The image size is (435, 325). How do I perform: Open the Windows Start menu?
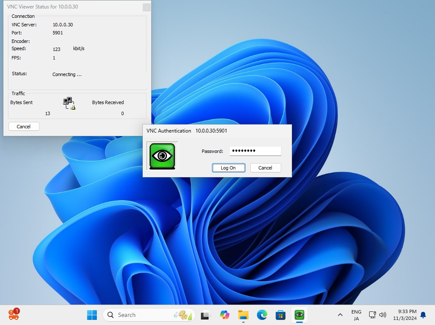(92, 315)
